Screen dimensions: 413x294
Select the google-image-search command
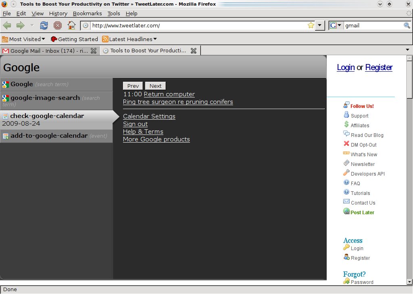coord(56,101)
